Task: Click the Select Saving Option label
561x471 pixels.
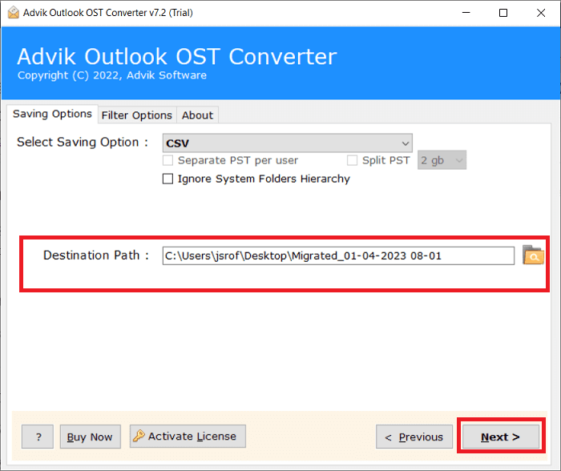Action: click(83, 142)
